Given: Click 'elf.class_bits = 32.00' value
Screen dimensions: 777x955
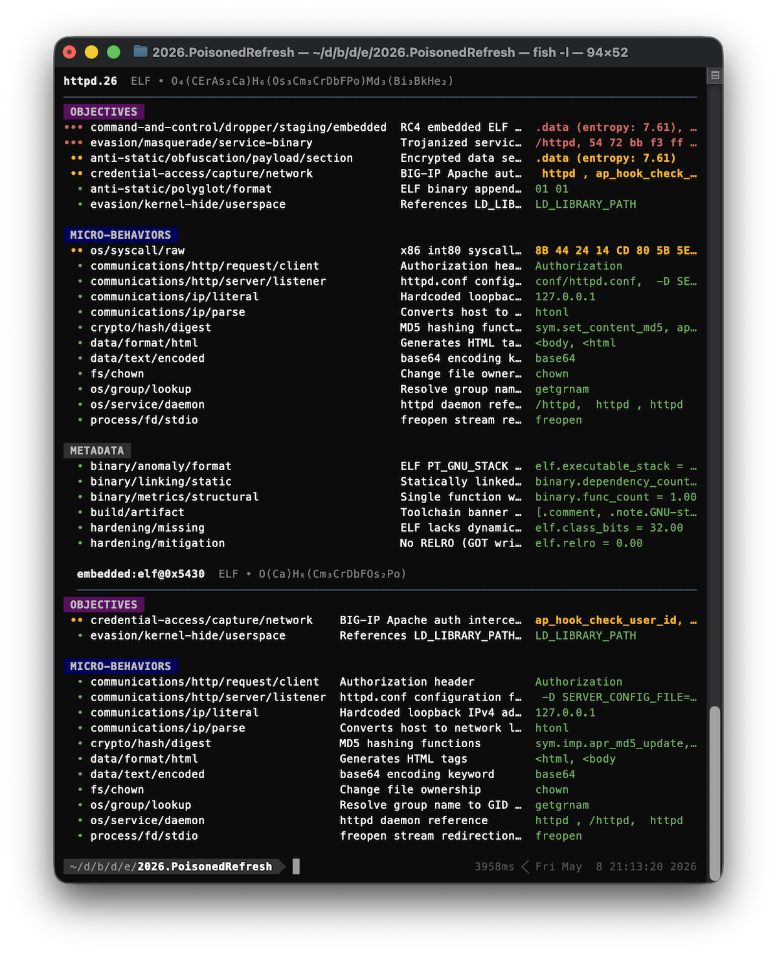Looking at the screenshot, I should [609, 528].
